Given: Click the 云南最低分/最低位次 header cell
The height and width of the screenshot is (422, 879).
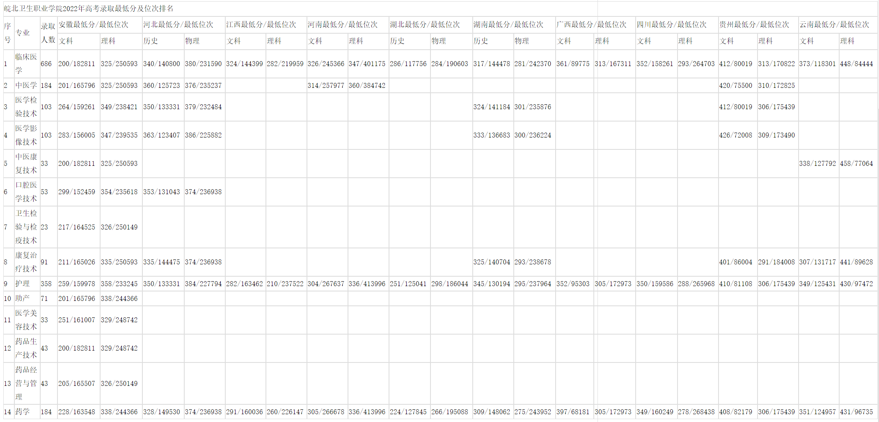Looking at the screenshot, I should (834, 25).
